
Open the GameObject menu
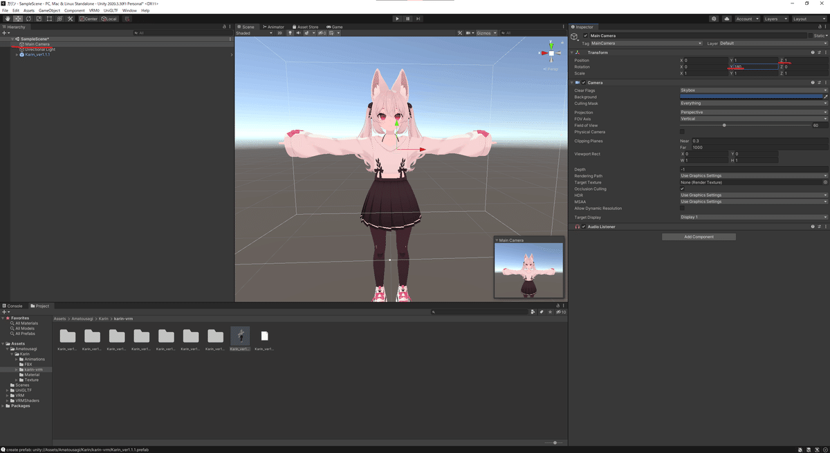49,10
